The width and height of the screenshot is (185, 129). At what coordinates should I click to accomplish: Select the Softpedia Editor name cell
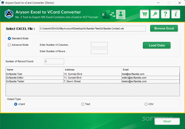pos(35,78)
